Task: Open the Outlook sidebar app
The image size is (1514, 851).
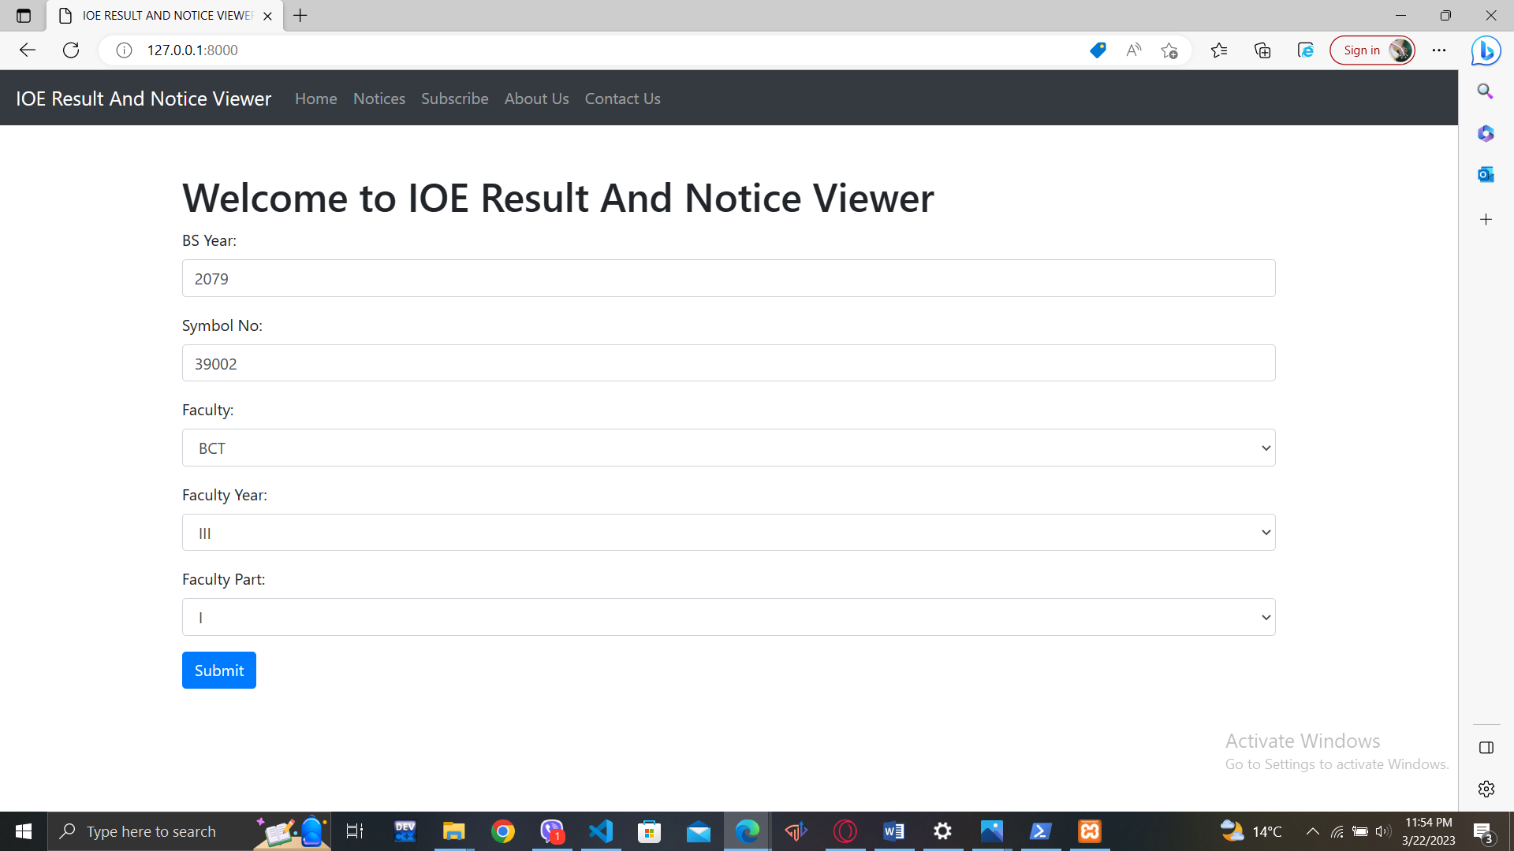Action: point(1486,174)
